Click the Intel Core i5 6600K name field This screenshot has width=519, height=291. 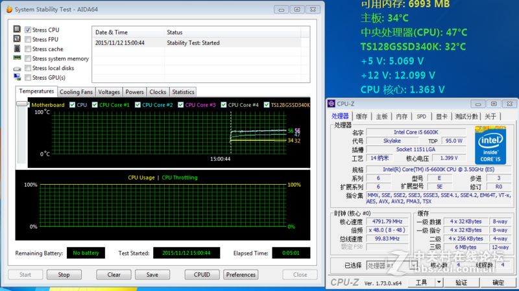[x=416, y=132]
